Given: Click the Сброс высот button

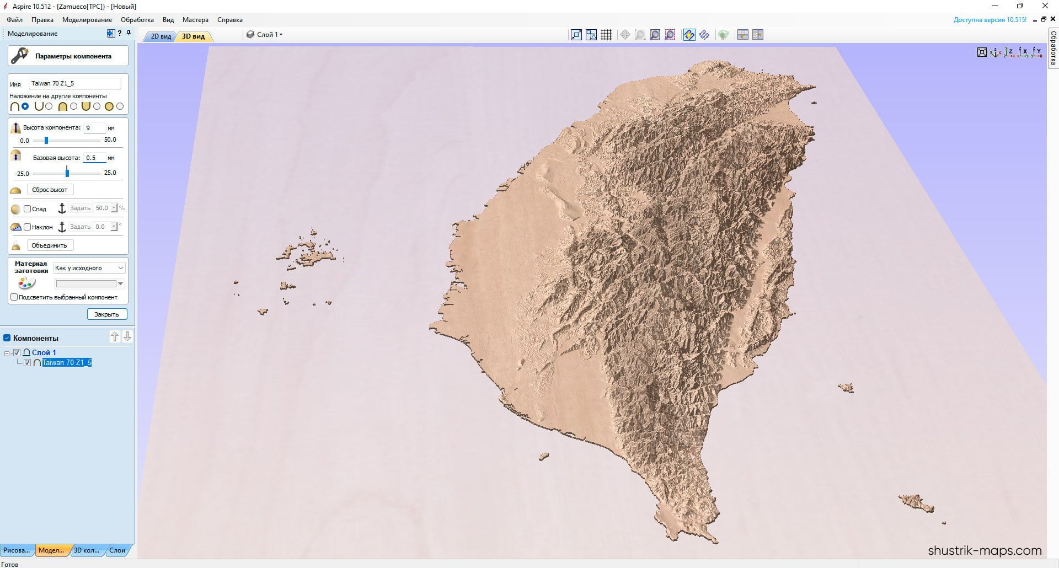Looking at the screenshot, I should [50, 190].
